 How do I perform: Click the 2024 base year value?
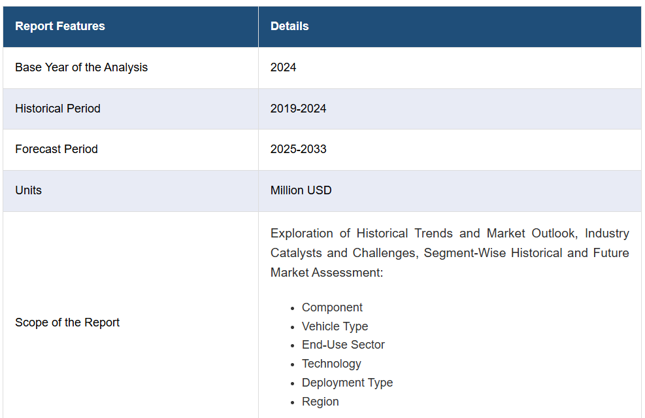pyautogui.click(x=283, y=67)
